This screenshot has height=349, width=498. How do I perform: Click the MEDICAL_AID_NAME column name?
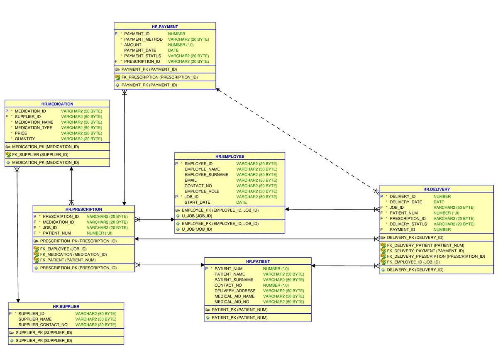pyautogui.click(x=234, y=296)
